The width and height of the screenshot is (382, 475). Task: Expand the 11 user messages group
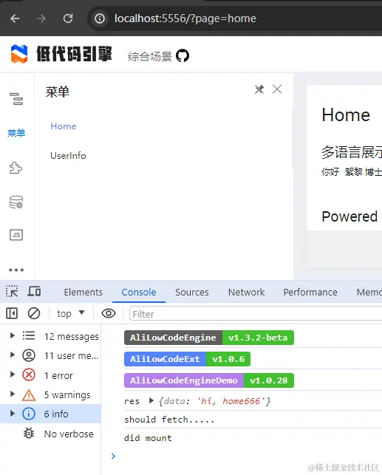point(13,355)
